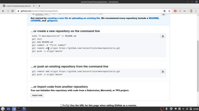Click 'git remote add origin' in push existing block

click(x=76, y=71)
